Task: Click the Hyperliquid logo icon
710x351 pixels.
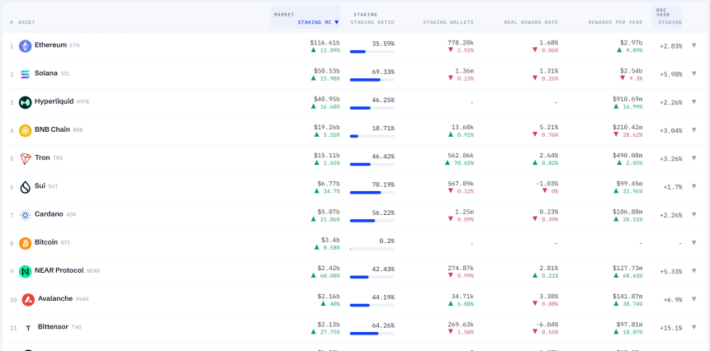Action: [x=25, y=102]
